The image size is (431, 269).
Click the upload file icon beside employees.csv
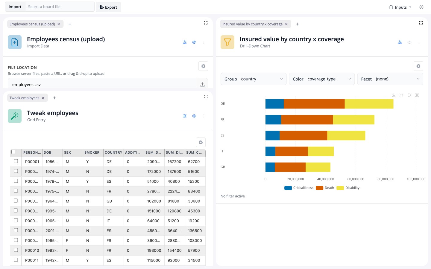202,84
